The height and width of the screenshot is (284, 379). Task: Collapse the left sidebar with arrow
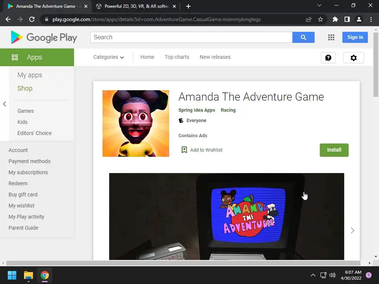point(4,104)
